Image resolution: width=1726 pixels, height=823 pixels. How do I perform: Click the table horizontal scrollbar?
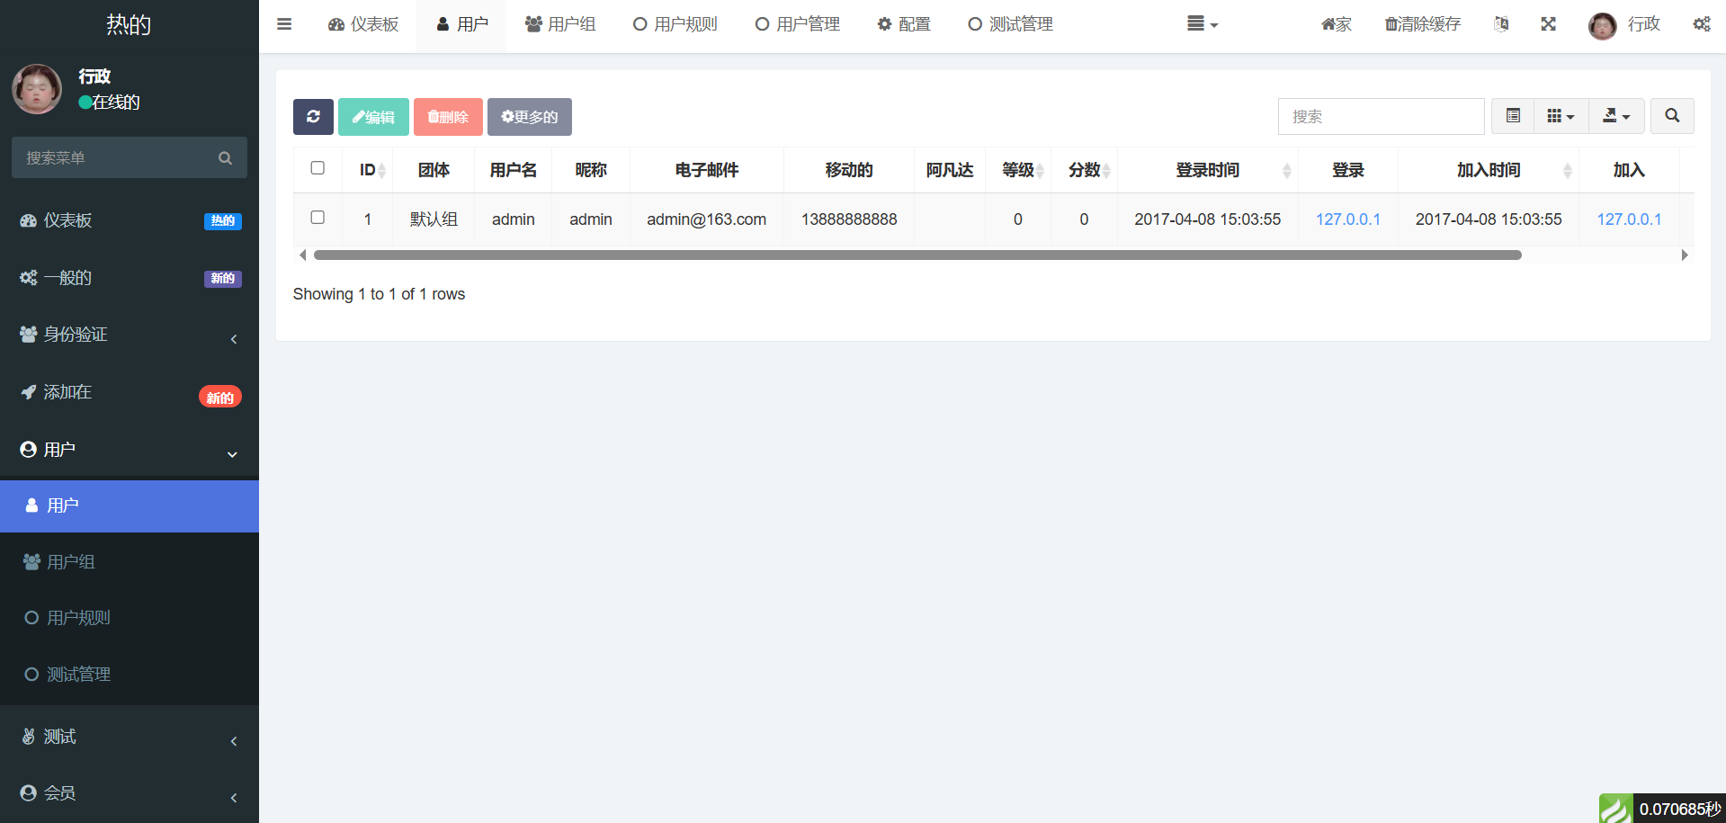(x=917, y=255)
